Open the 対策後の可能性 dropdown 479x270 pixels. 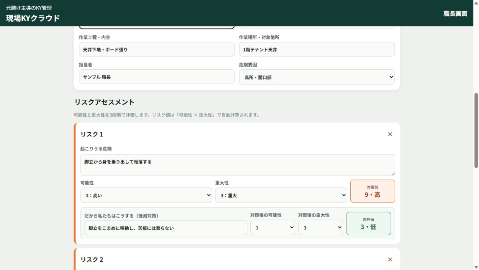[x=273, y=228]
